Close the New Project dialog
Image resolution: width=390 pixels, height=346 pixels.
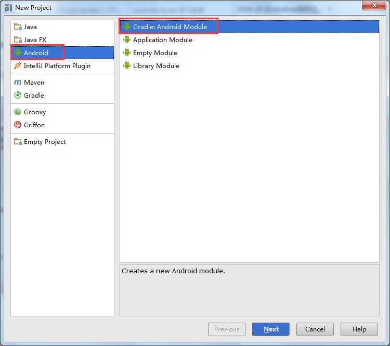coord(374,5)
